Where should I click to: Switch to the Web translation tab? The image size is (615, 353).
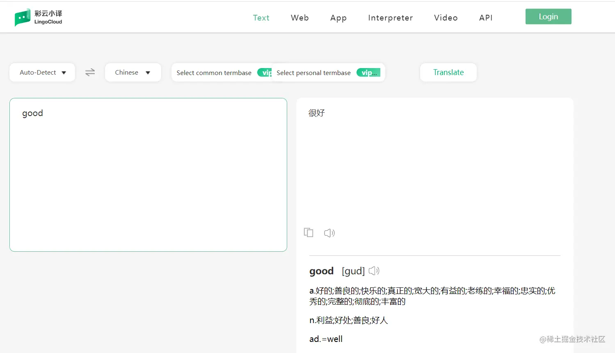pyautogui.click(x=299, y=18)
